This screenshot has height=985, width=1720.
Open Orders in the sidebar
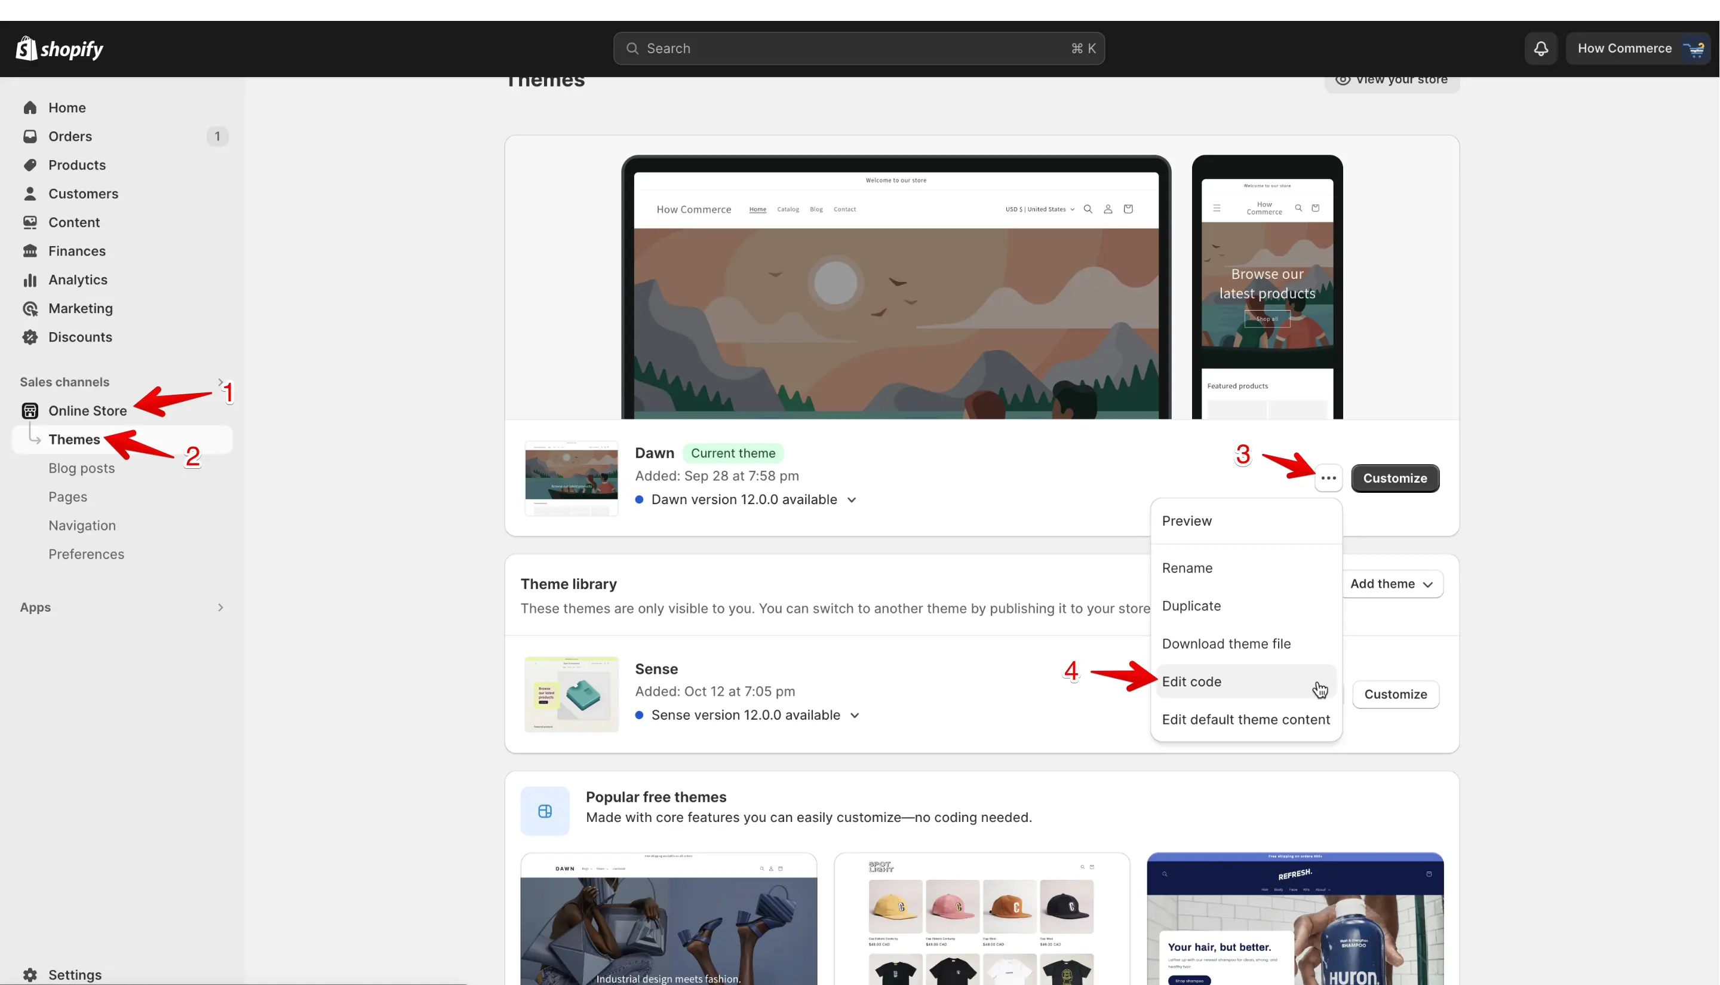[x=70, y=136]
